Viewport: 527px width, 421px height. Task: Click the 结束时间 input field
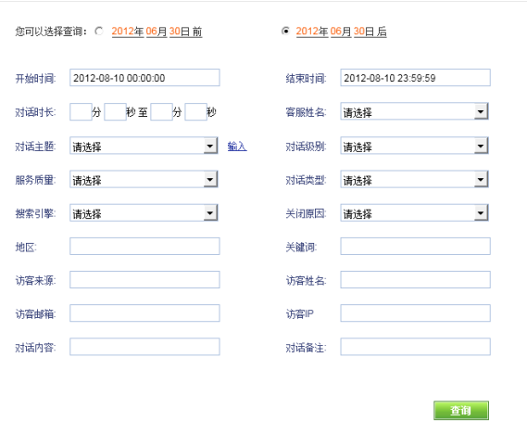pyautogui.click(x=416, y=78)
